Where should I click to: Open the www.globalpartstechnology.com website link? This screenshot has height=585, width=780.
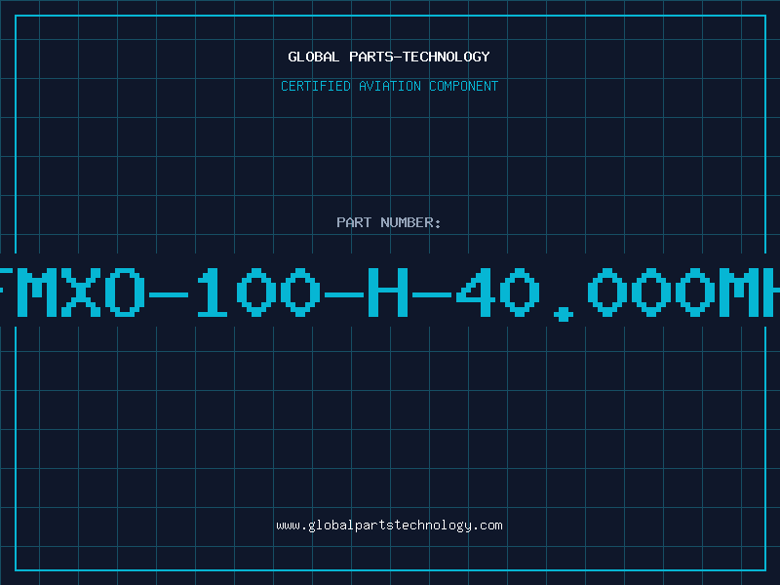tap(389, 526)
